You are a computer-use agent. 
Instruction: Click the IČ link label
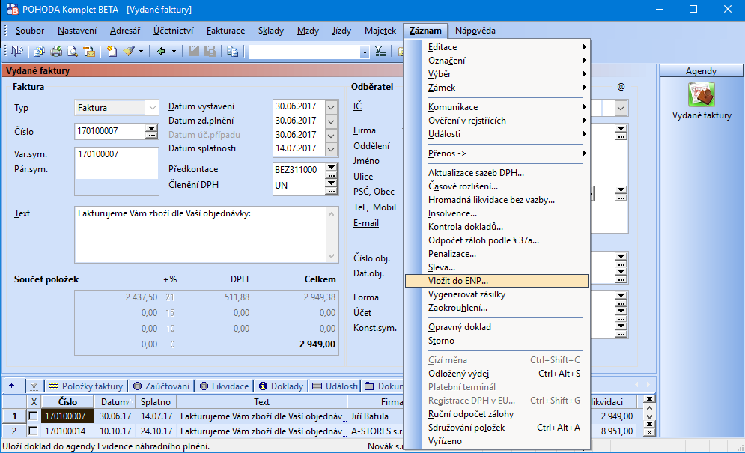(x=357, y=106)
